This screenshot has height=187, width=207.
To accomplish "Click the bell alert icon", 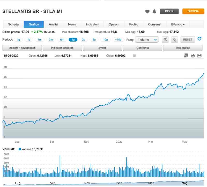I will click(x=154, y=11).
